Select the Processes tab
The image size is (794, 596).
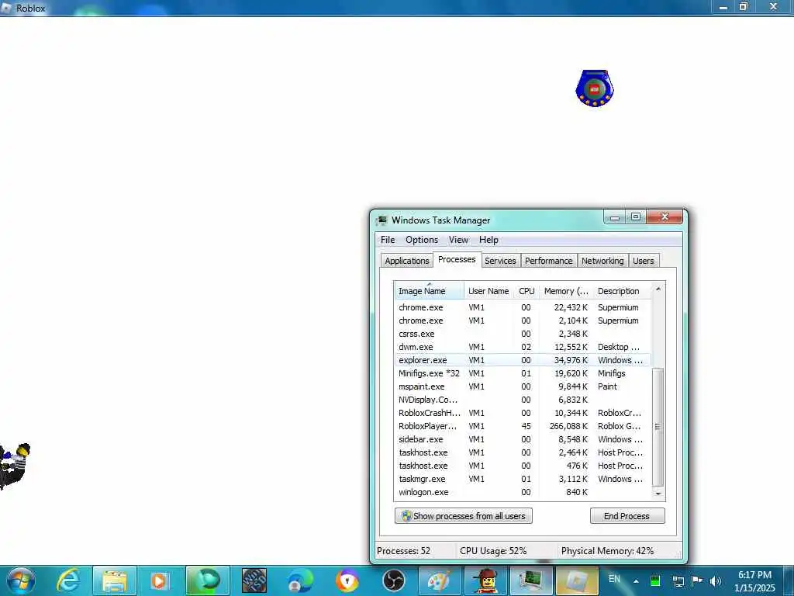pyautogui.click(x=457, y=259)
